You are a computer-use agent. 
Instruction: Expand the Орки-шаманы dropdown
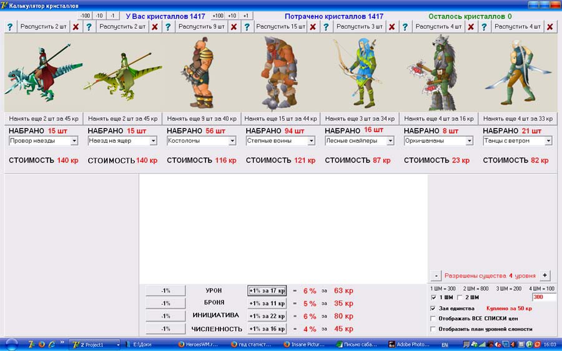pos(469,141)
